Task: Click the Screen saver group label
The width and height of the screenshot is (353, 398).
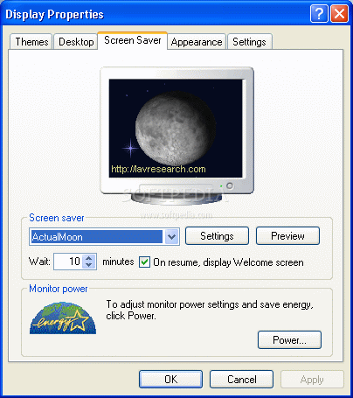Action: pos(57,218)
